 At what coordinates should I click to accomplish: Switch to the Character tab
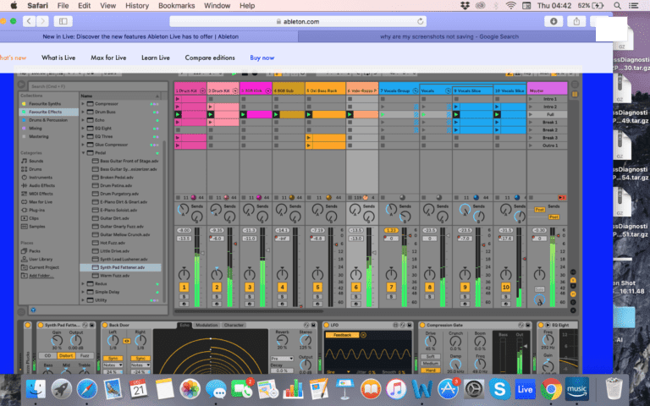point(234,325)
